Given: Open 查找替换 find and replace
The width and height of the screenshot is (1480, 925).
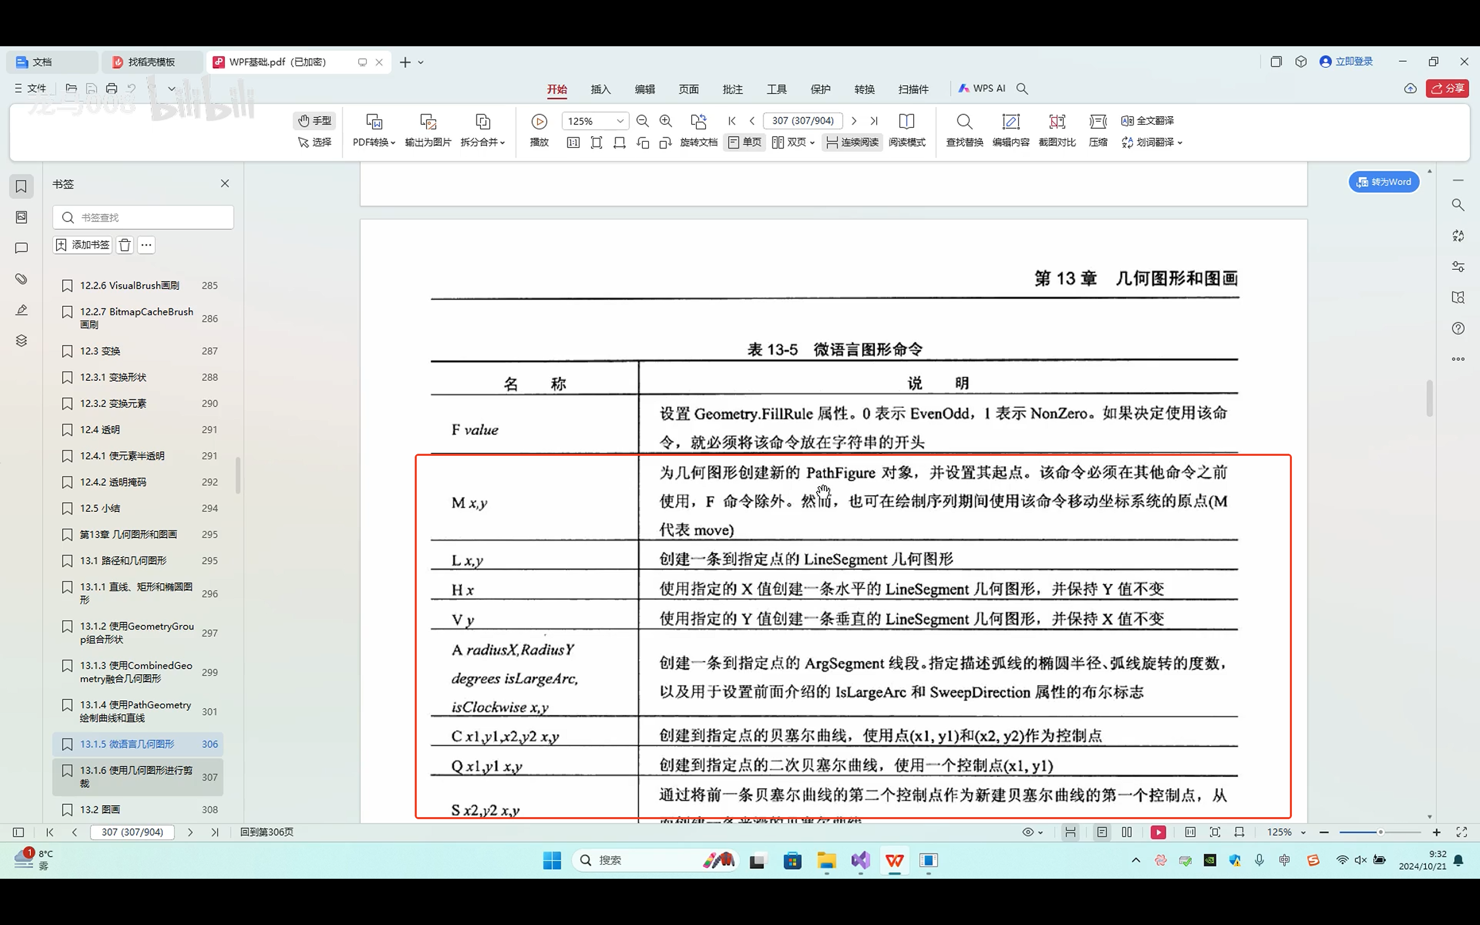Looking at the screenshot, I should coord(964,129).
